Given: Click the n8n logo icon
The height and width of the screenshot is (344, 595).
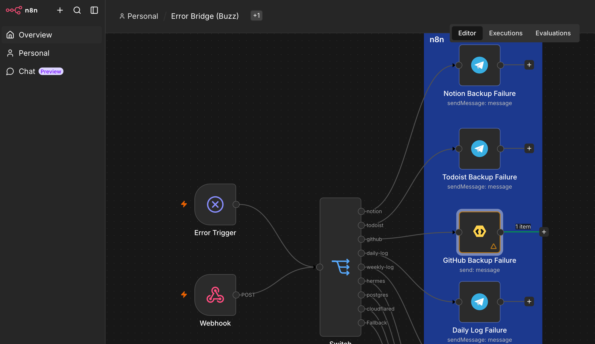Looking at the screenshot, I should click(x=14, y=10).
